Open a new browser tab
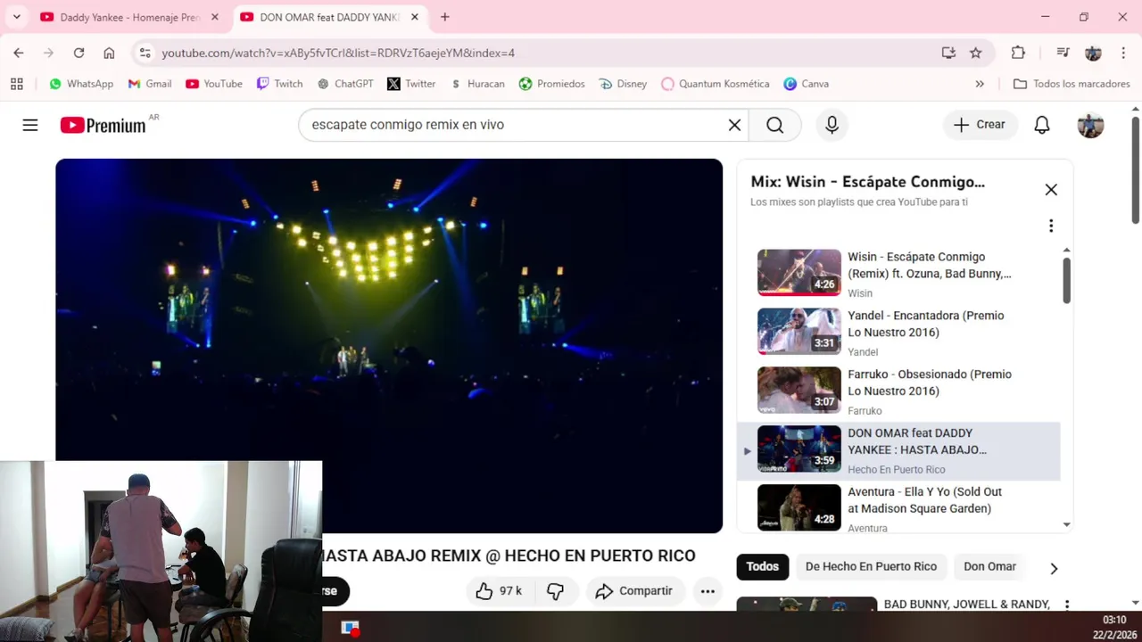1142x642 pixels. tap(445, 17)
